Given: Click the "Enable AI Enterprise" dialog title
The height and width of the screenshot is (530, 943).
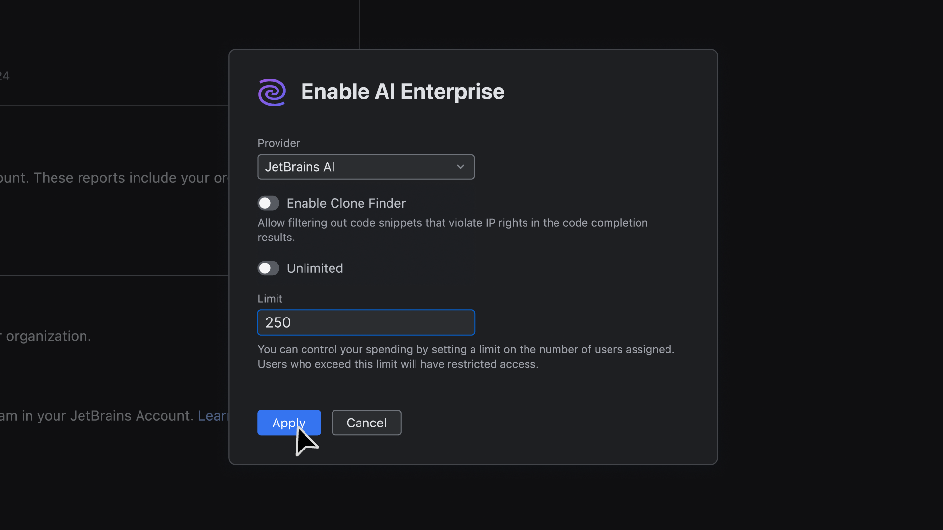Looking at the screenshot, I should click(x=403, y=92).
